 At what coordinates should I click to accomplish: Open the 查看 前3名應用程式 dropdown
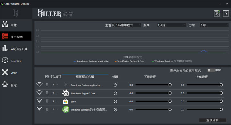click(x=126, y=25)
